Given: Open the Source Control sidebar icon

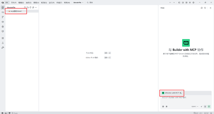Looking at the screenshot, I should (3, 17).
